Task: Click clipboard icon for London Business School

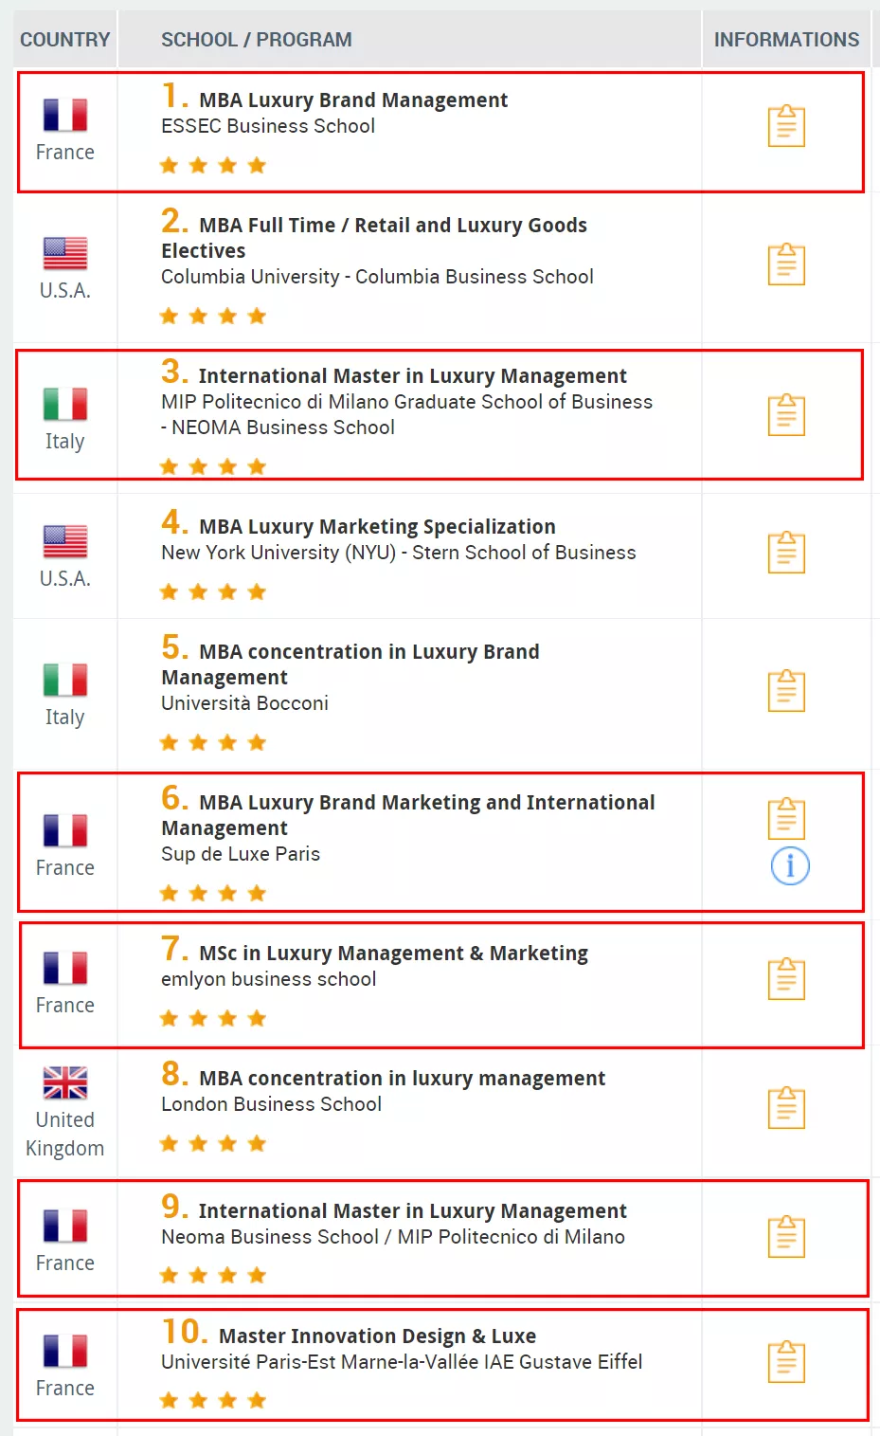Action: pos(786,1107)
